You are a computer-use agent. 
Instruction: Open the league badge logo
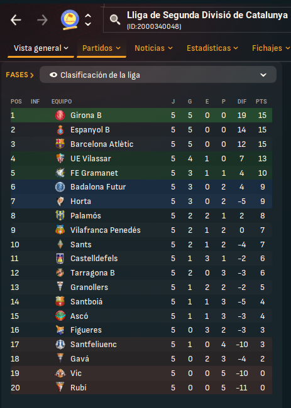coord(70,19)
